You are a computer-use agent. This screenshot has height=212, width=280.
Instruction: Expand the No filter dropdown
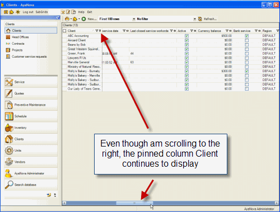(x=194, y=19)
